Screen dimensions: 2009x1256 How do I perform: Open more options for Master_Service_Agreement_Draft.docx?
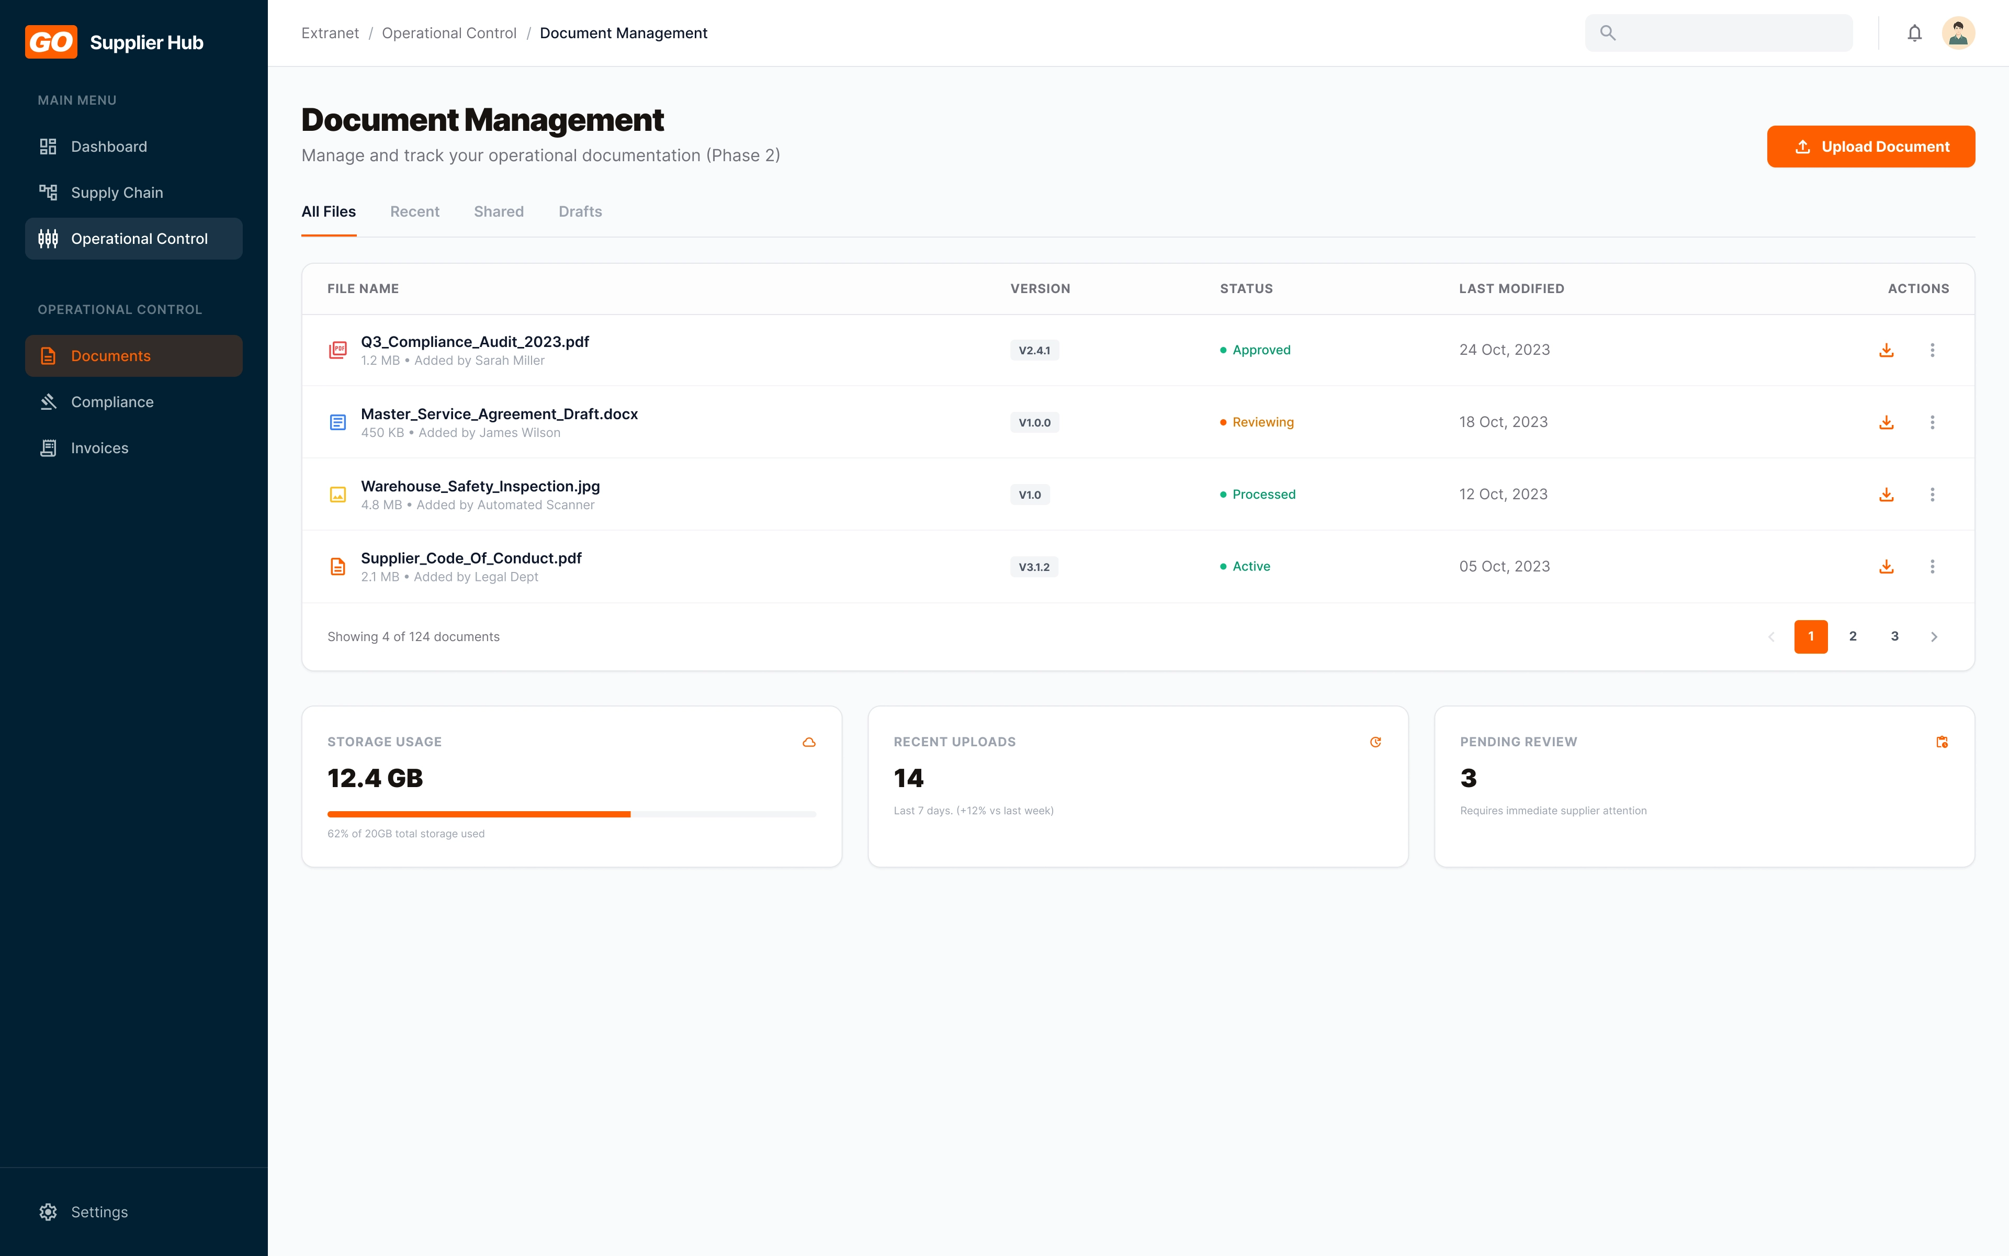pos(1932,422)
